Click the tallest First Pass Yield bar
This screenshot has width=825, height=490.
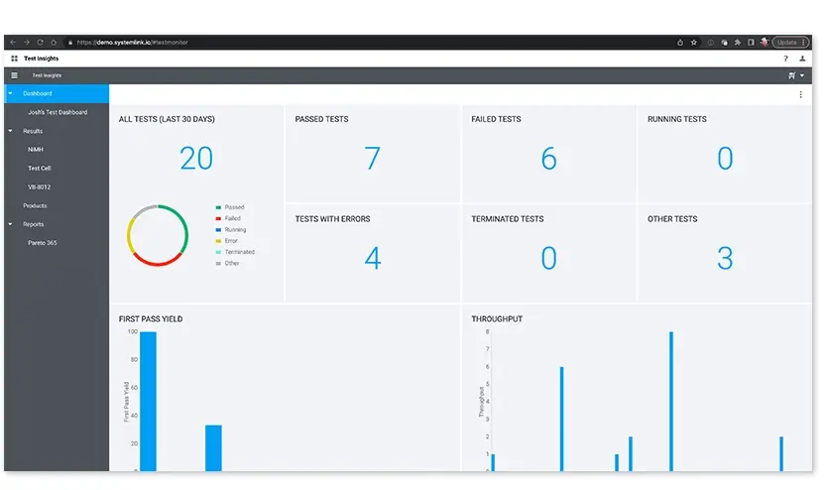point(148,401)
